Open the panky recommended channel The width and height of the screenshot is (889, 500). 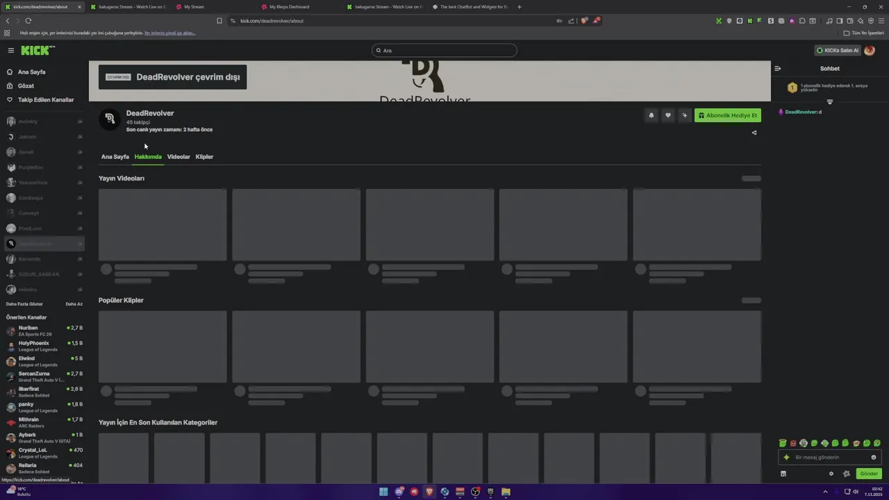click(x=44, y=407)
